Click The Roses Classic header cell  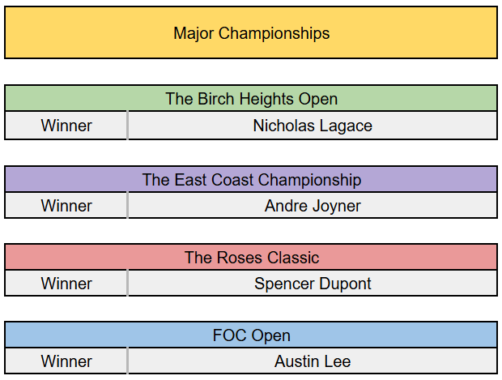251,258
